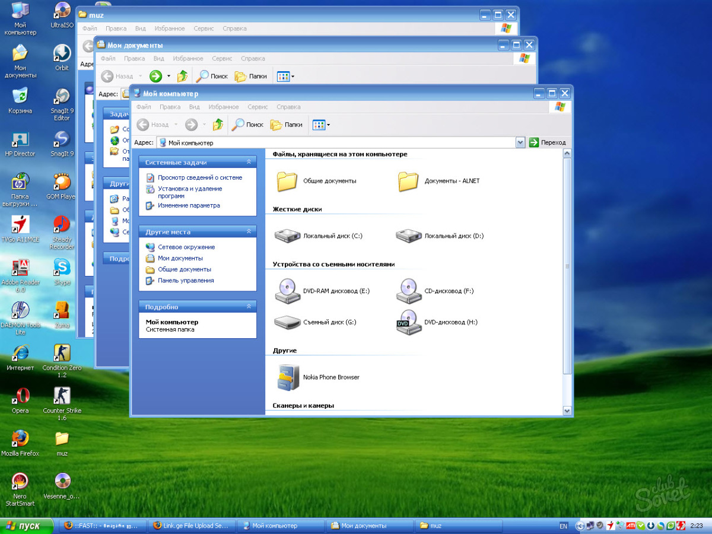Open Мои документы link in Другие места

pyautogui.click(x=180, y=258)
